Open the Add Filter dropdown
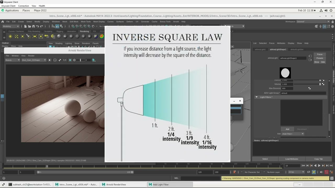Image resolution: width=335 pixels, height=188 pixels. pyautogui.click(x=293, y=134)
